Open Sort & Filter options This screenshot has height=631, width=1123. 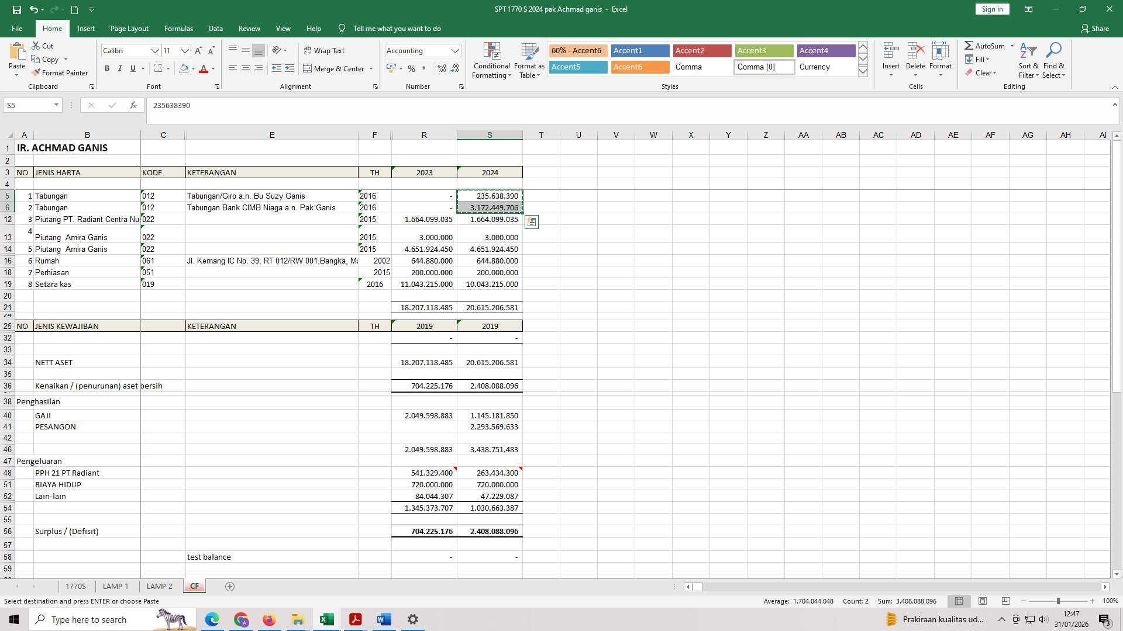(x=1028, y=61)
